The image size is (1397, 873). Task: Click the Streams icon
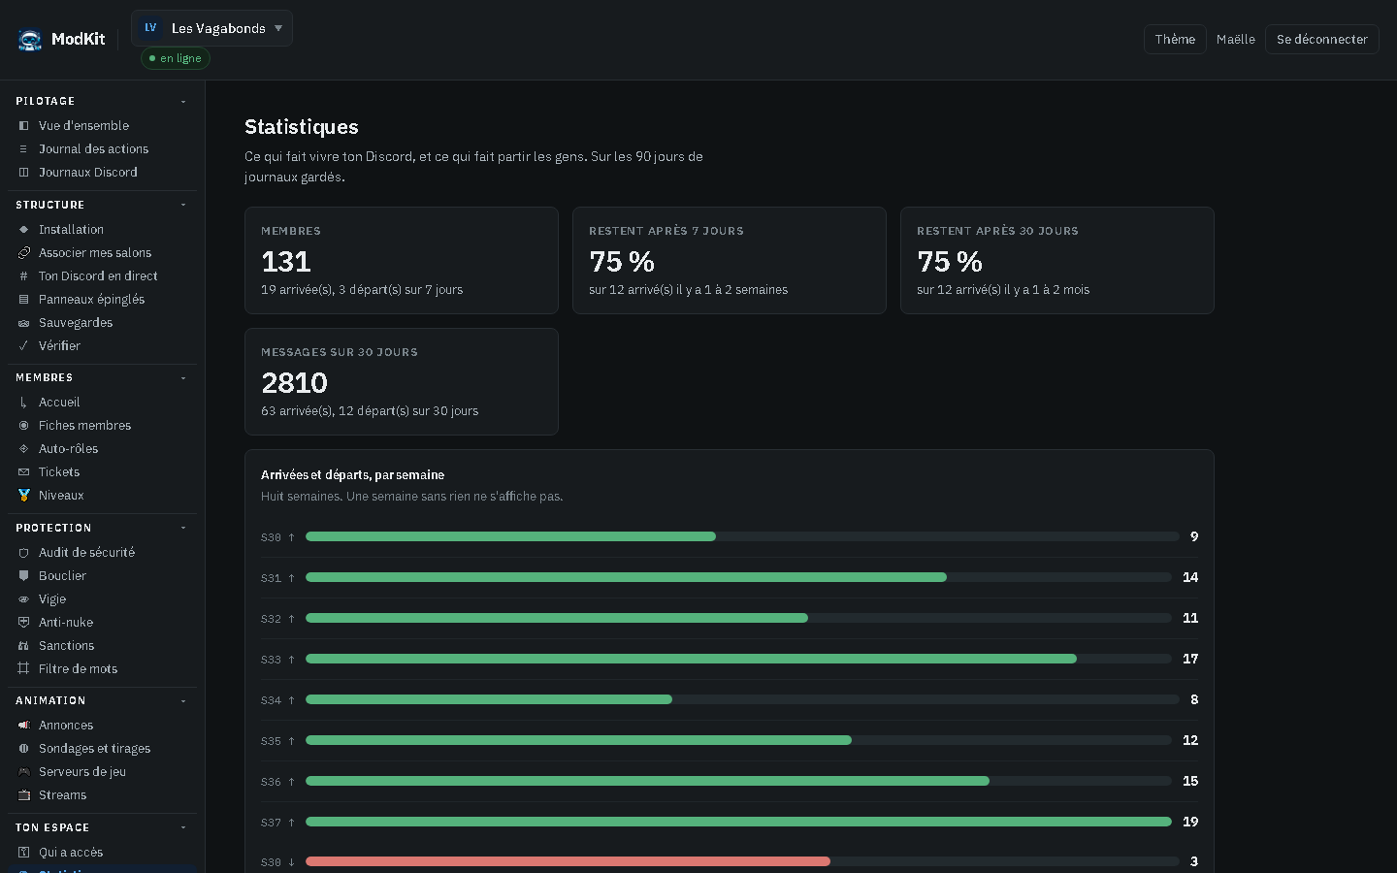click(x=24, y=794)
